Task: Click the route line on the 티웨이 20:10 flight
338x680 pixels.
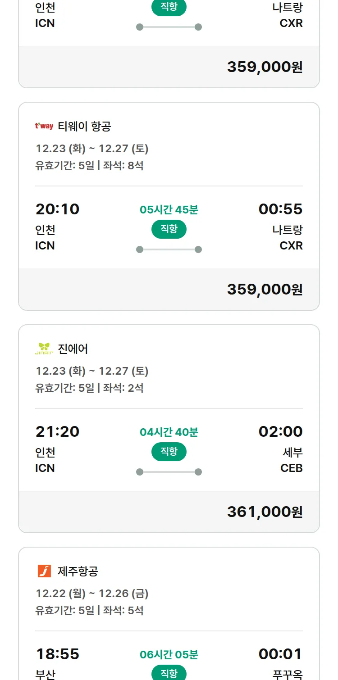Action: coord(169,249)
